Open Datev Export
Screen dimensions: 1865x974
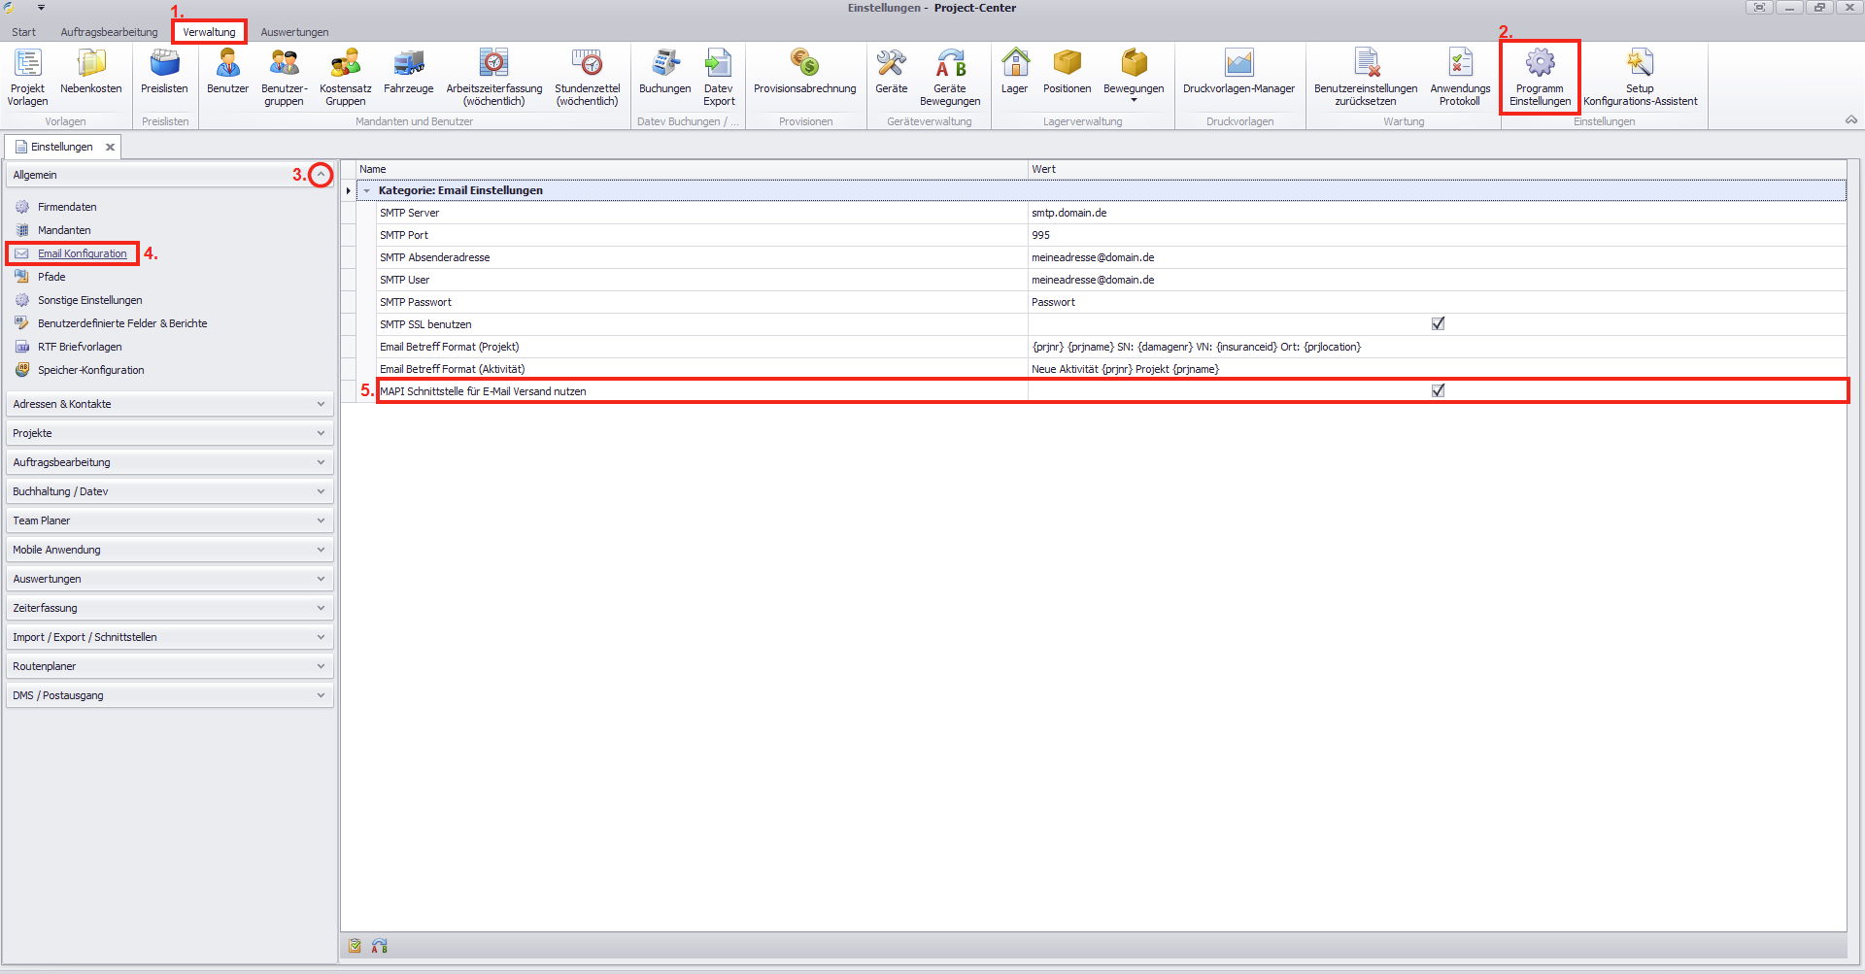tap(719, 77)
